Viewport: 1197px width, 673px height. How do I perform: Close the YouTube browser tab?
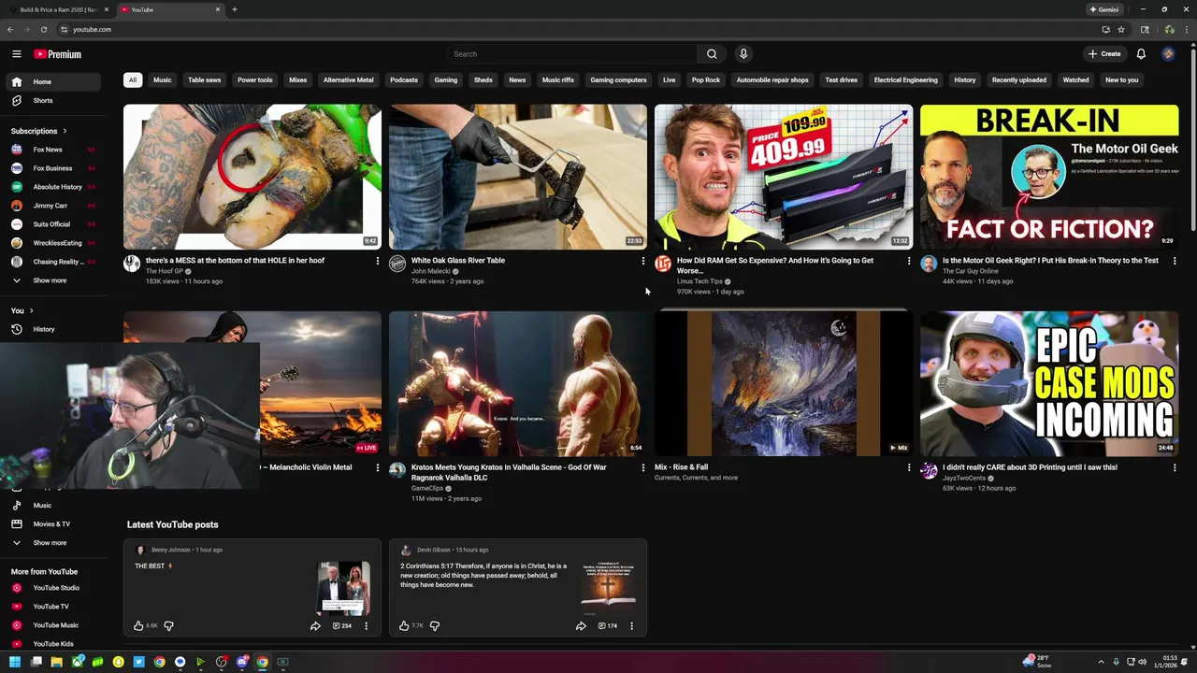click(x=218, y=9)
